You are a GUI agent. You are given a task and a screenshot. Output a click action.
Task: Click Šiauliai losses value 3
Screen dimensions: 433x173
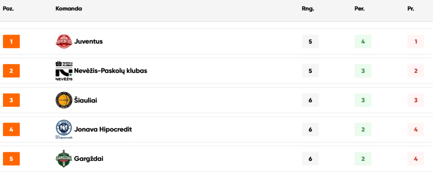(415, 100)
